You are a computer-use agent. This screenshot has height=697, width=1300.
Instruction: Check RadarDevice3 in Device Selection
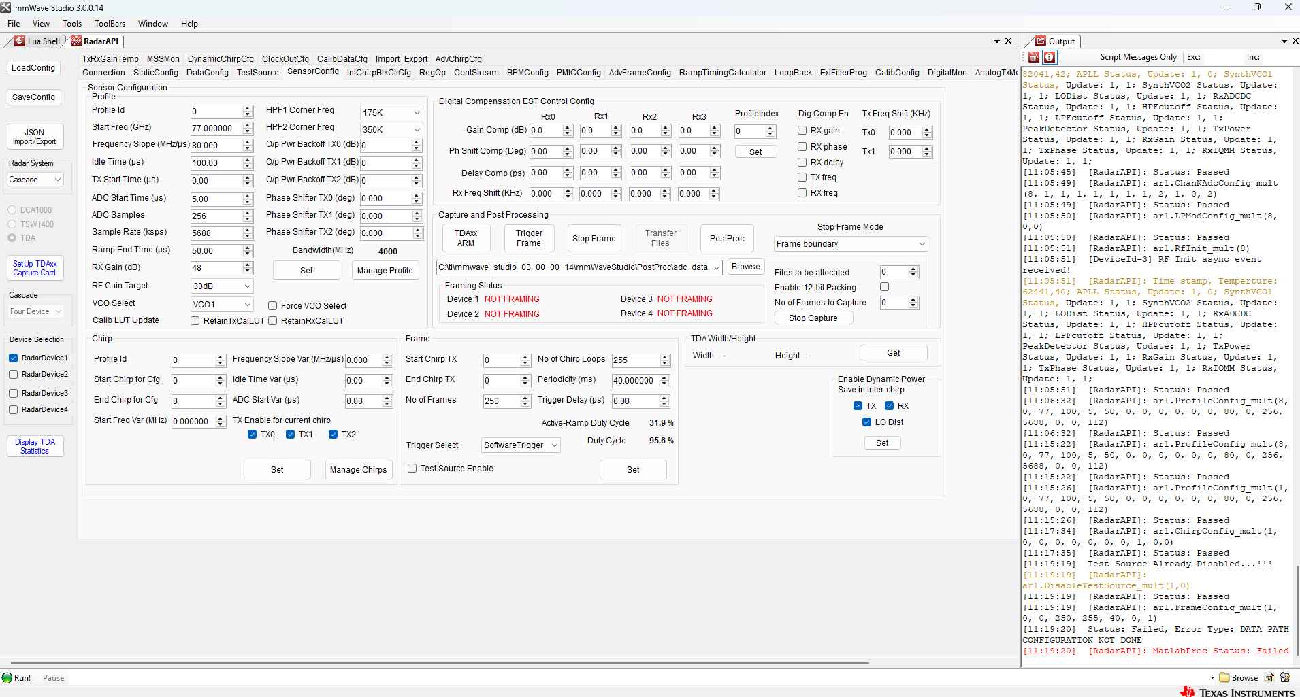(13, 393)
